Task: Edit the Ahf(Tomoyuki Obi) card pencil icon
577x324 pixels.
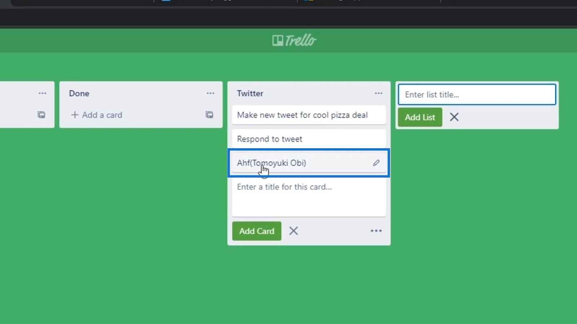Action: coord(376,163)
